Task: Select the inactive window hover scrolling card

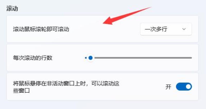Action: [102, 87]
